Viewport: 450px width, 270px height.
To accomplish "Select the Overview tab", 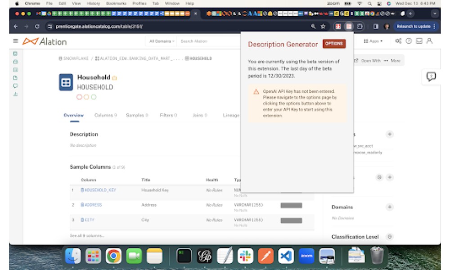I will [x=74, y=115].
